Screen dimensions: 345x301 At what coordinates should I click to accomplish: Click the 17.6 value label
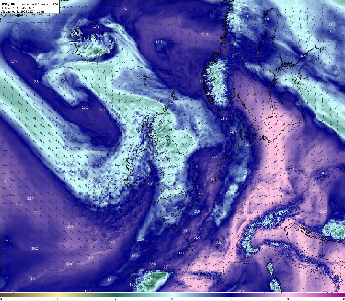35,82
